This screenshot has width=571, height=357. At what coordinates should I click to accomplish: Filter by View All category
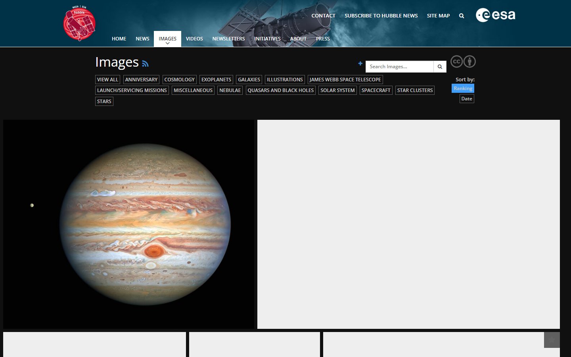click(x=107, y=80)
